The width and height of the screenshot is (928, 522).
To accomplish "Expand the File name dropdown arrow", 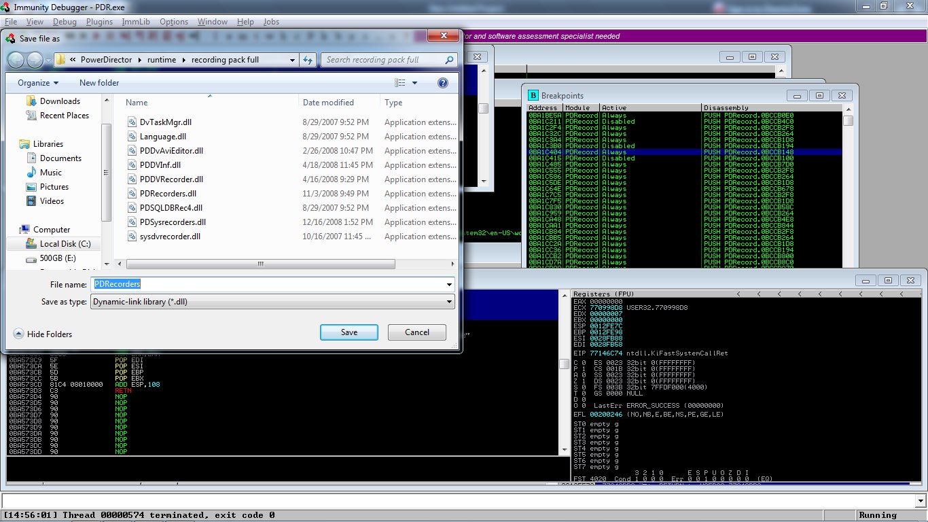I will click(449, 285).
